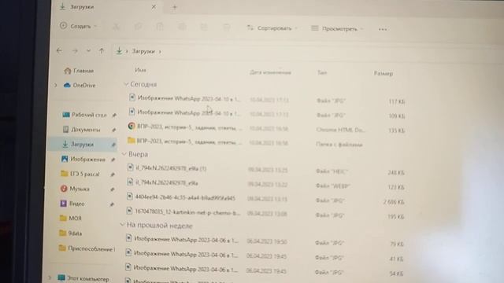Click pin icon next to Музыка
The image size is (504, 283).
click(x=112, y=189)
